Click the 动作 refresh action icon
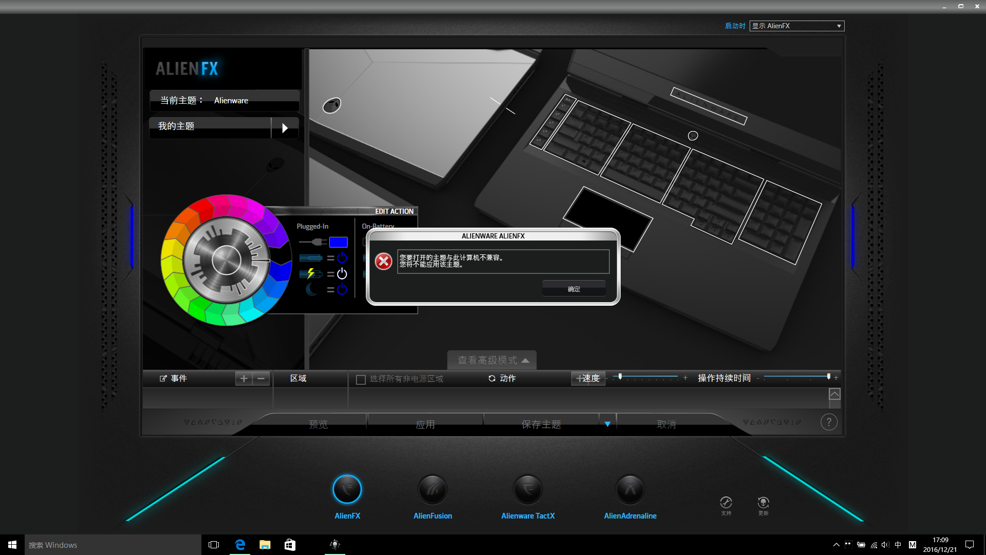This screenshot has height=555, width=986. tap(492, 379)
